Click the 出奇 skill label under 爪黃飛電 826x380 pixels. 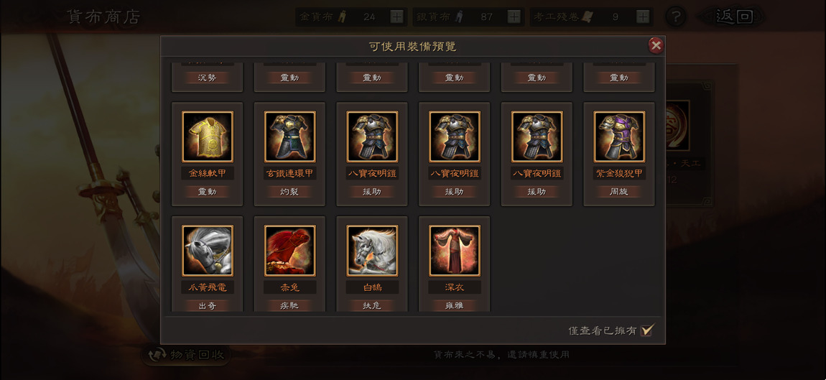coord(208,306)
